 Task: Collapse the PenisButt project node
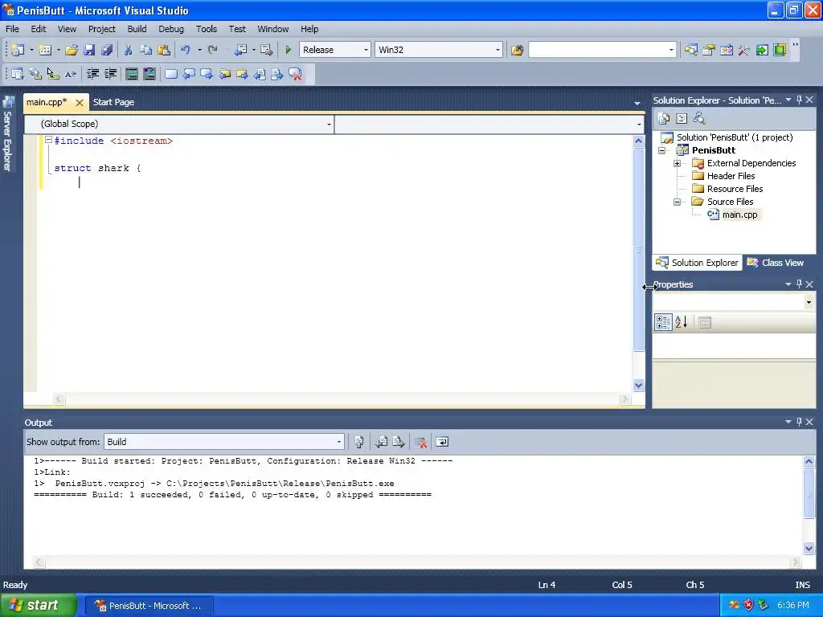tap(662, 150)
